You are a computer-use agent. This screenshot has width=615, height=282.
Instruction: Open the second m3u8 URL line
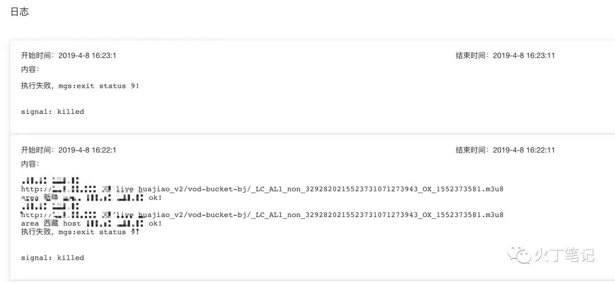[262, 215]
